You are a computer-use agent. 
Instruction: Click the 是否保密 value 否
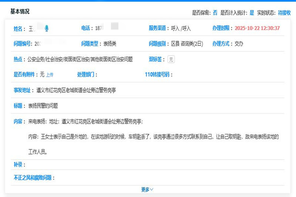coord(215,13)
